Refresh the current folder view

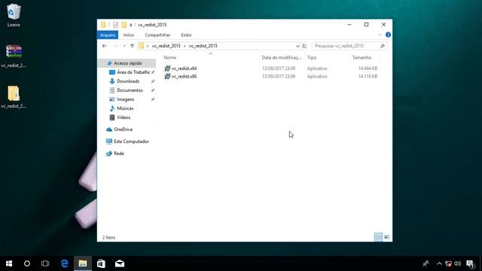point(304,46)
